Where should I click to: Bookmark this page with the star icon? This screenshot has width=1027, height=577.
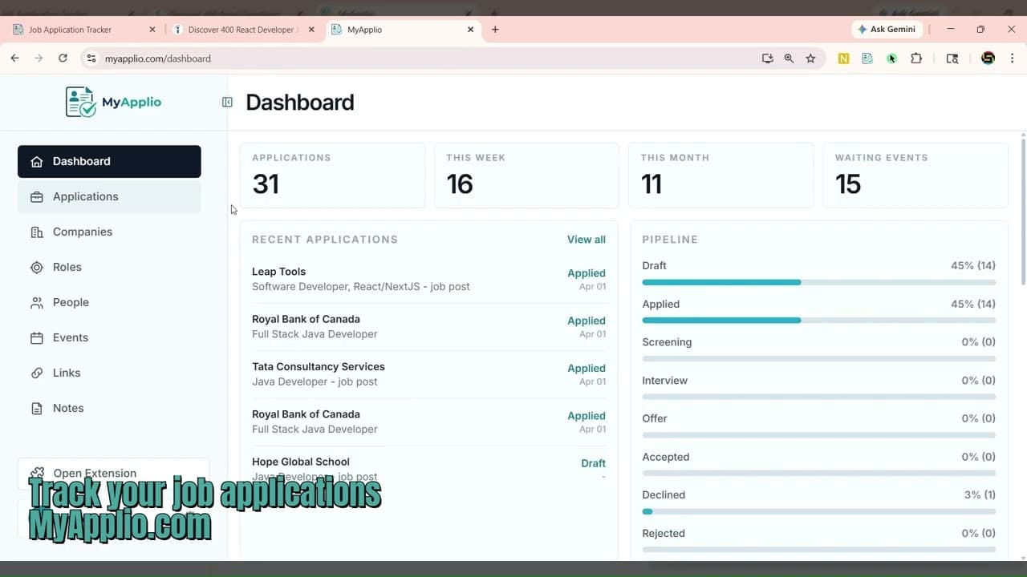810,59
